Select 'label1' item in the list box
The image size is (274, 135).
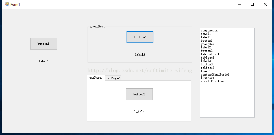[x=227, y=37]
